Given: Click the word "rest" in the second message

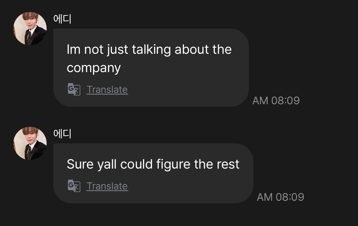Looking at the screenshot, I should tap(228, 164).
